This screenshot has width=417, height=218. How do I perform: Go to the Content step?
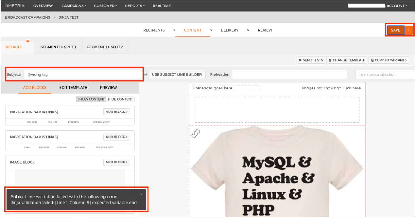tap(193, 30)
